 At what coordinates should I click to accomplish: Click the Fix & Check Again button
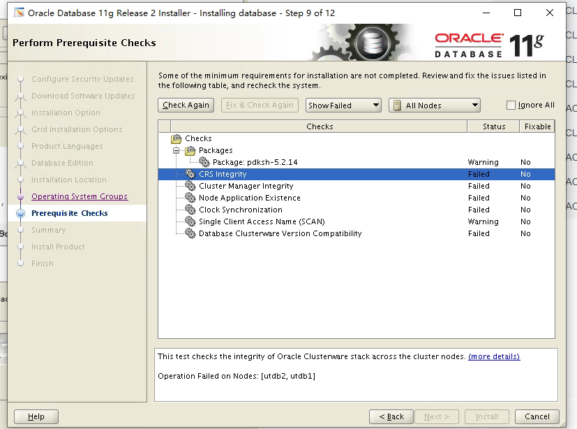coord(260,105)
